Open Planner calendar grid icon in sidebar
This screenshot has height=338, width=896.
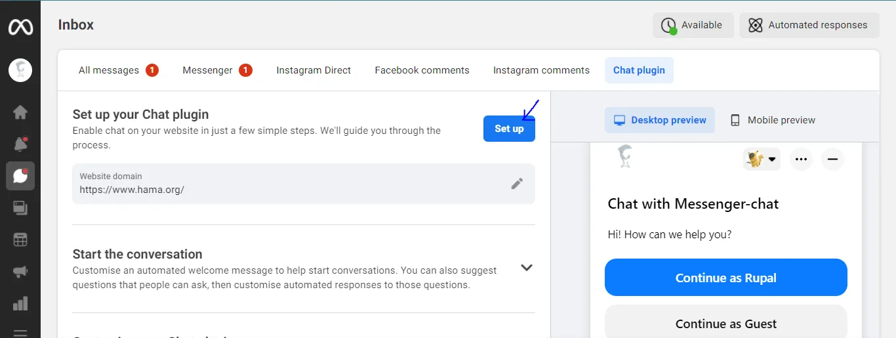[x=20, y=240]
